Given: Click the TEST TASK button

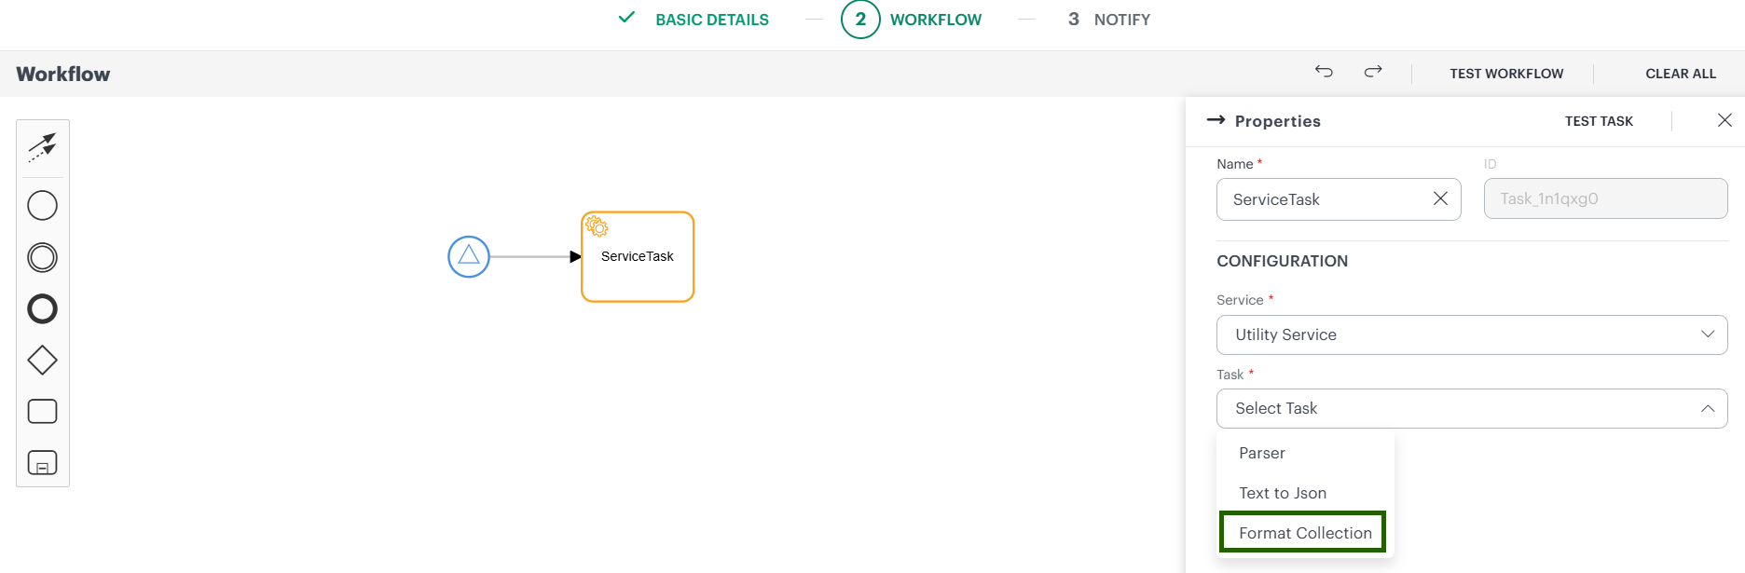Looking at the screenshot, I should click(x=1599, y=121).
